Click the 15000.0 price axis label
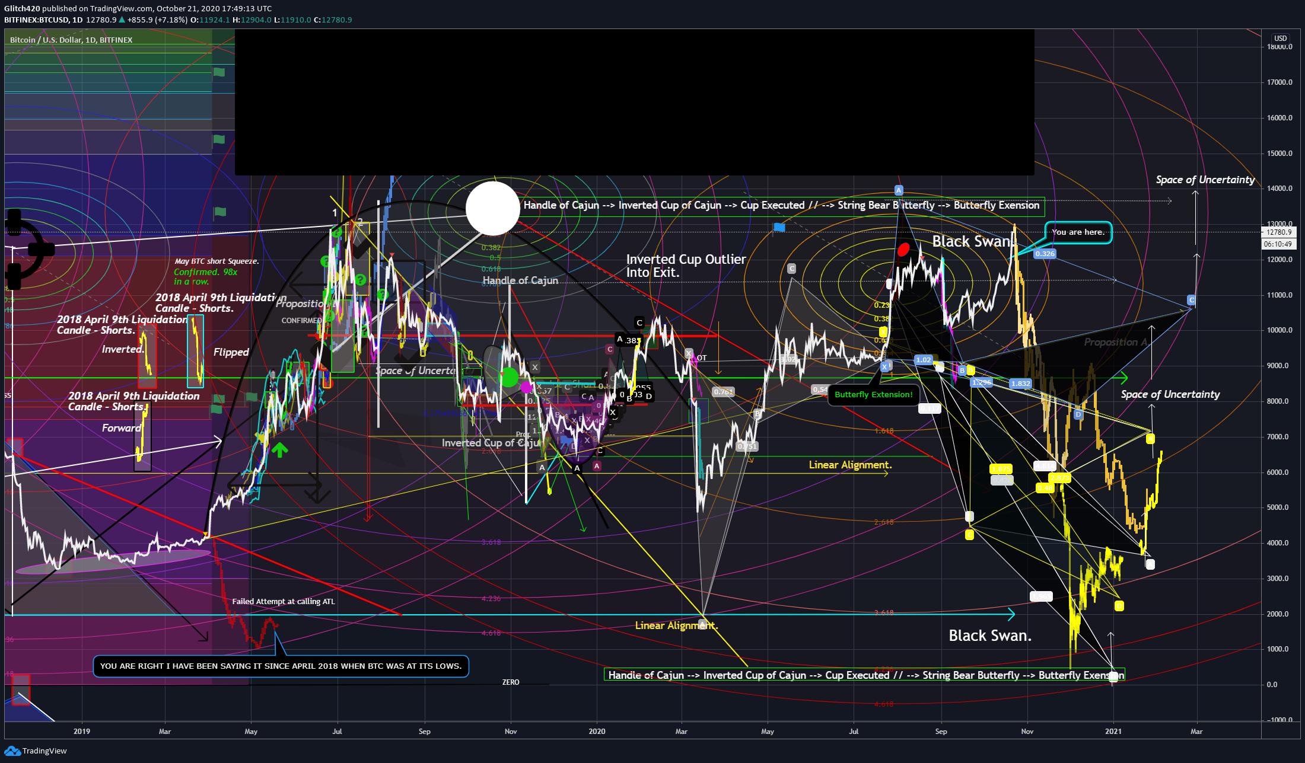Screen dimensions: 1305x763 click(x=1279, y=154)
